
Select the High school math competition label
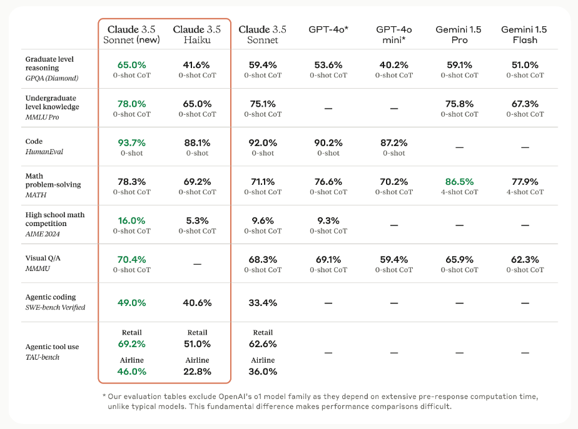tap(55, 224)
